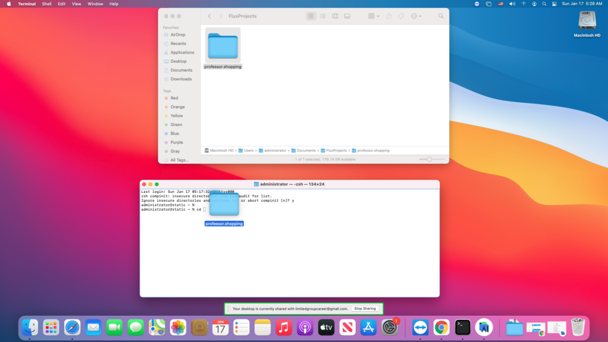Open the Trash in the Dock

click(578, 328)
